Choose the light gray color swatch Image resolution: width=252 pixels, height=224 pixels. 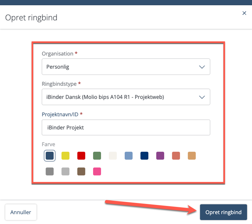[x=65, y=172]
